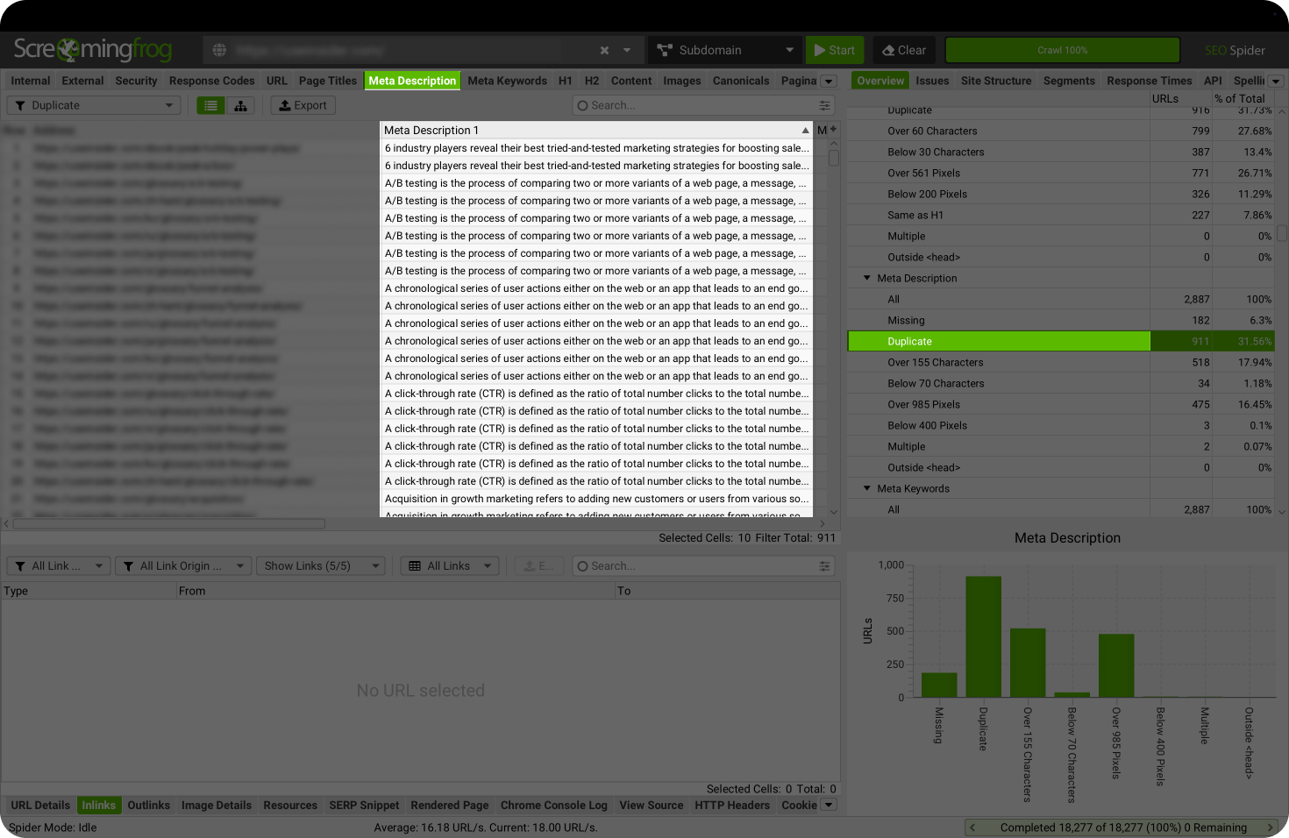The width and height of the screenshot is (1289, 838).
Task: Open Show Links (5/5) dropdown
Action: (x=323, y=566)
